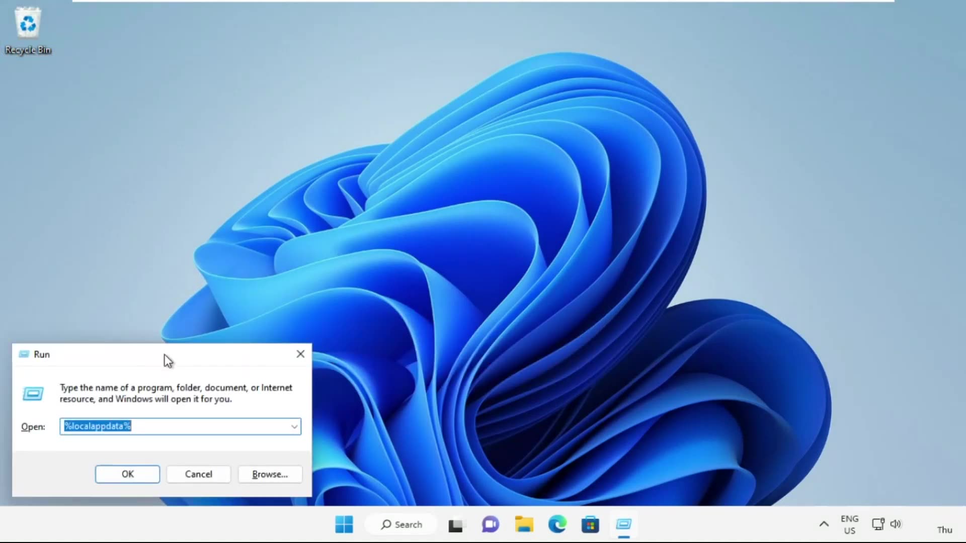Launch File Explorer from the taskbar
The image size is (966, 543).
point(523,524)
